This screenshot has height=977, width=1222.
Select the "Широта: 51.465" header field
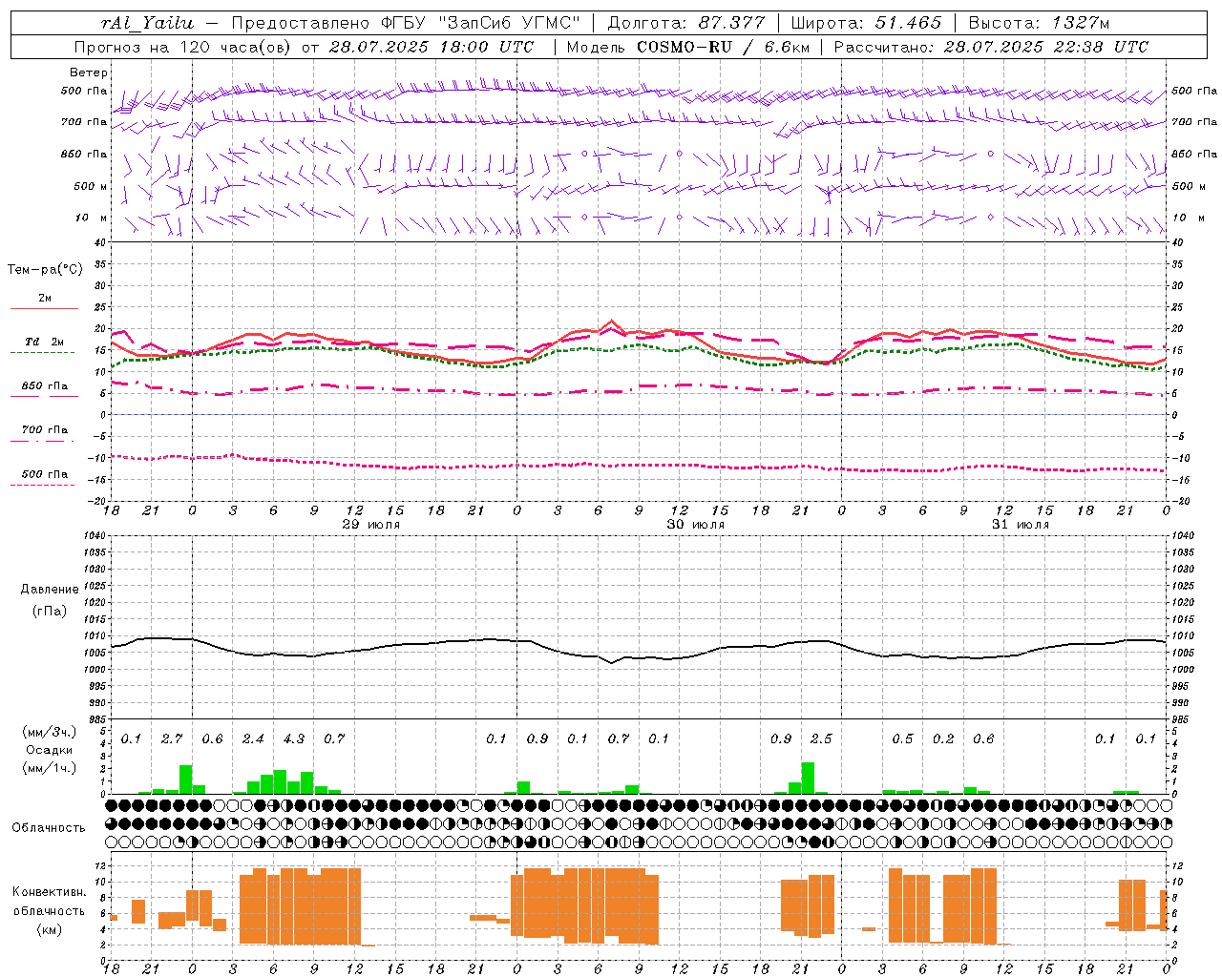click(x=866, y=23)
